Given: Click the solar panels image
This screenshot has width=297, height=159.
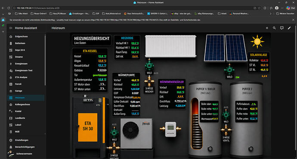Looking at the screenshot, I should coord(226,48).
